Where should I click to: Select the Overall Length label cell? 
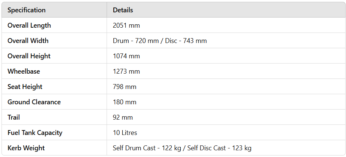[x=29, y=25]
